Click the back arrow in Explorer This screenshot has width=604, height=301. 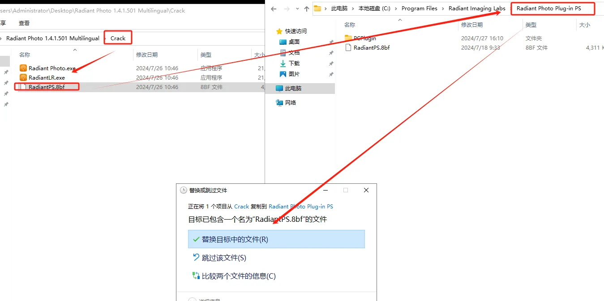[274, 8]
